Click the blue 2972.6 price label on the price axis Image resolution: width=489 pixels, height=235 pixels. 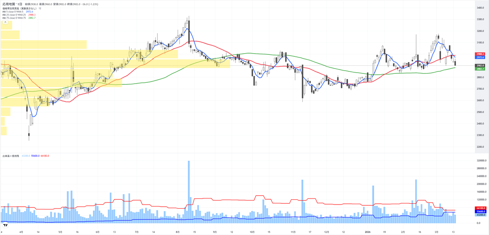[x=479, y=58]
